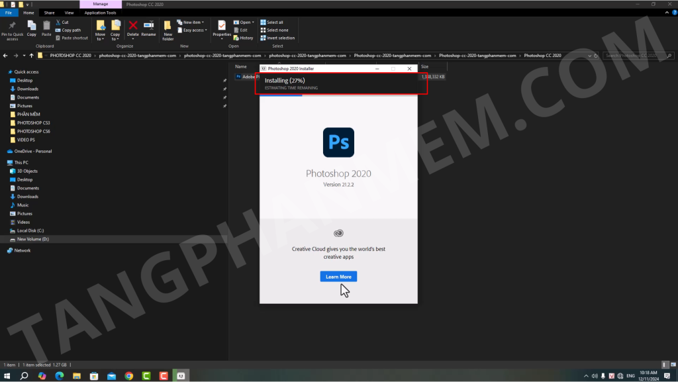Create a New folder from ribbon
This screenshot has height=382, width=678.
(x=168, y=29)
